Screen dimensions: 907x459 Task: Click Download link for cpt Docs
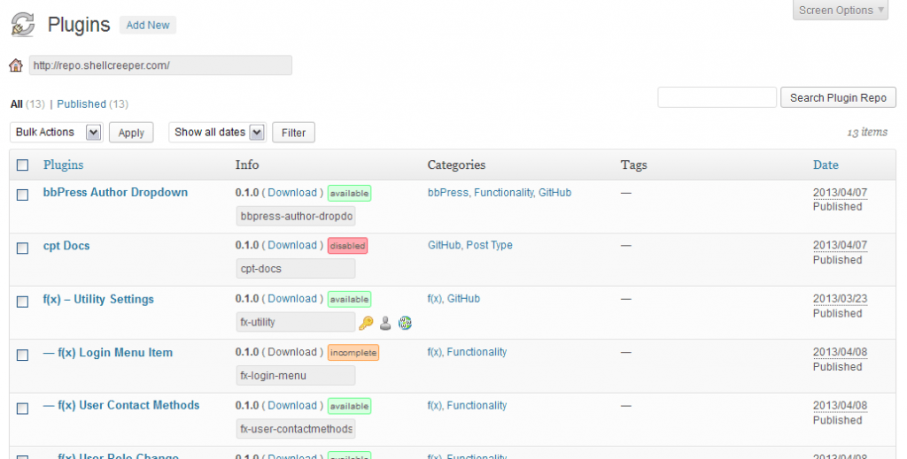[292, 245]
